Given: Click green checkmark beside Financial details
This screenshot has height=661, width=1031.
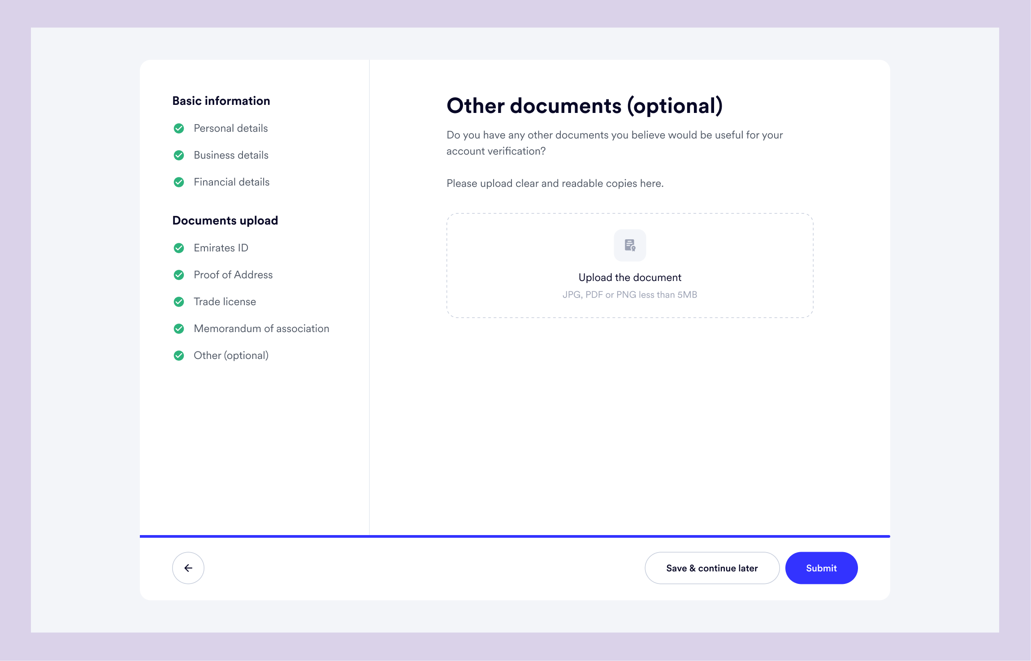Looking at the screenshot, I should (x=179, y=182).
